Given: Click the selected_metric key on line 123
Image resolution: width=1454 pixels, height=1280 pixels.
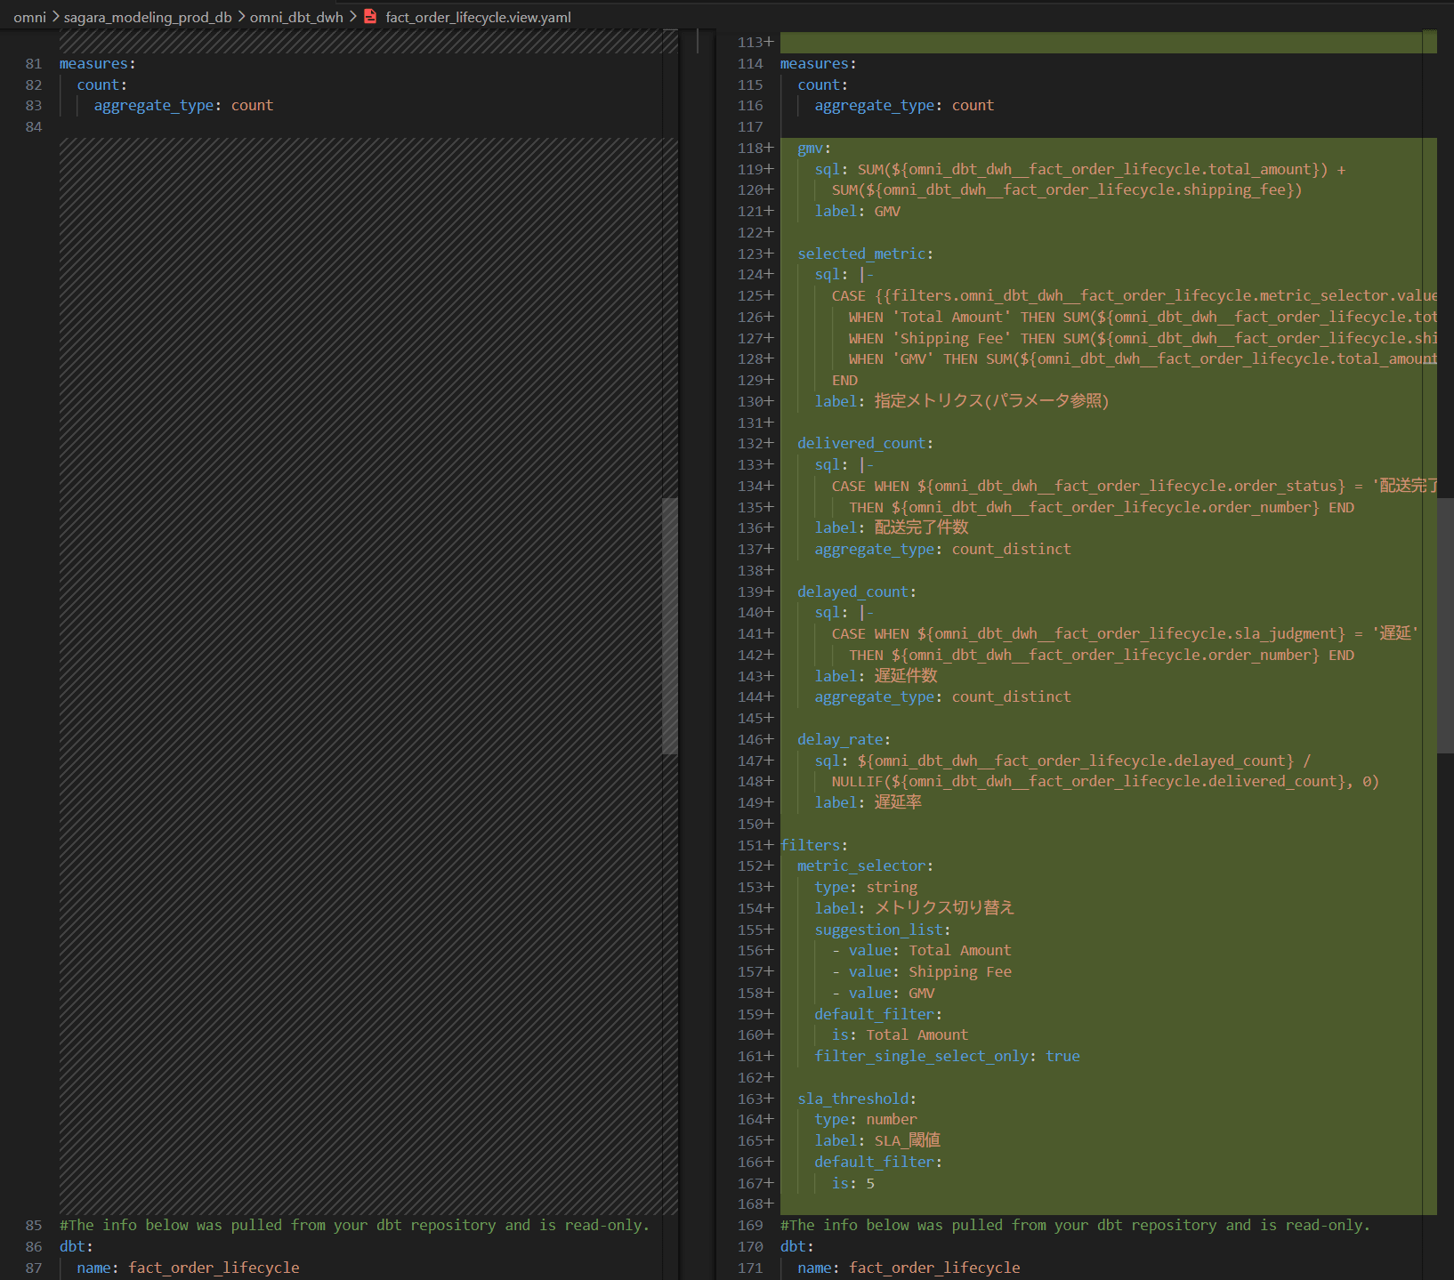Looking at the screenshot, I should (x=861, y=254).
